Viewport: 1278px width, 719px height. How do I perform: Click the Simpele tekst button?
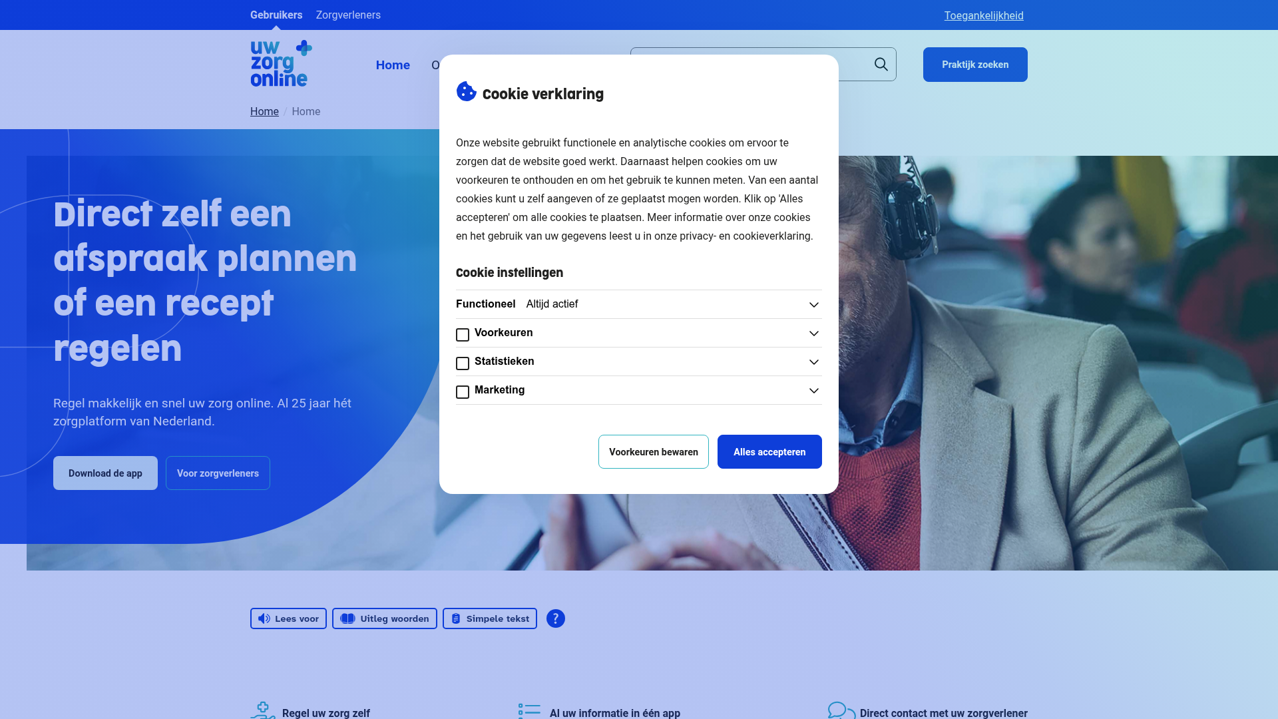point(490,618)
